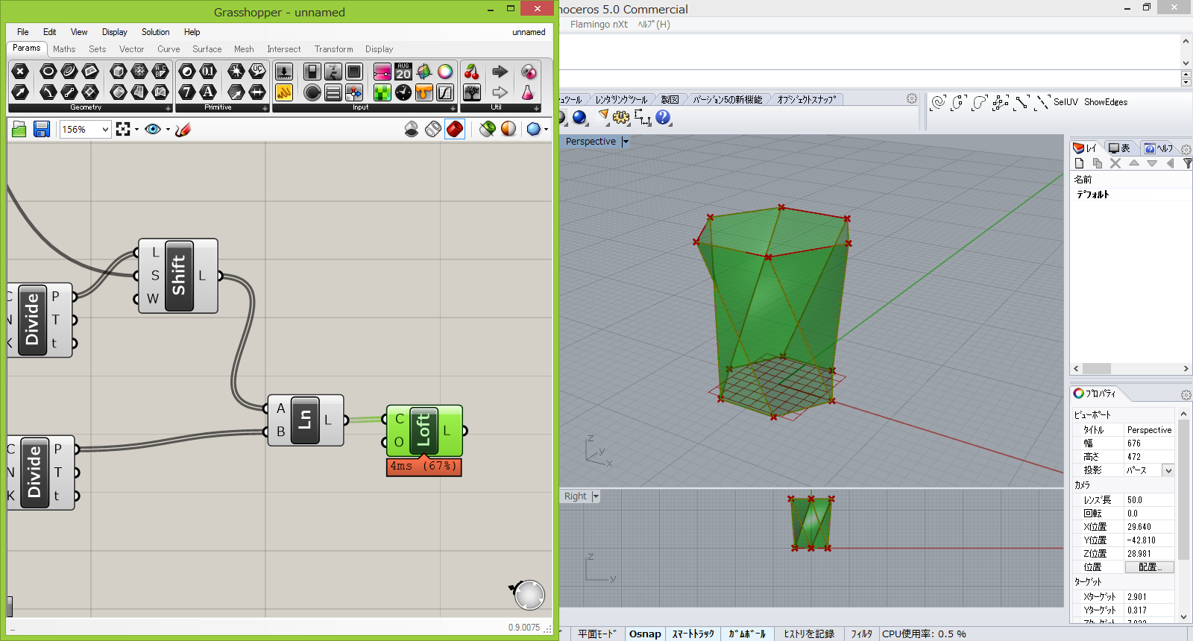This screenshot has width=1193, height=641.
Task: Activate the sketch pen tool
Action: point(183,130)
